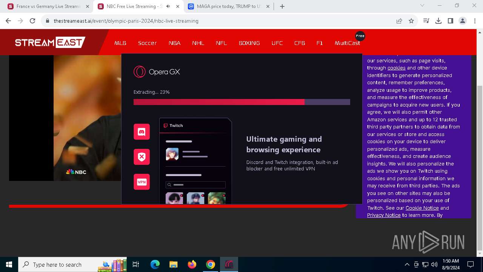
Task: Open the media control icon in Chrome toolbar
Action: point(426,21)
